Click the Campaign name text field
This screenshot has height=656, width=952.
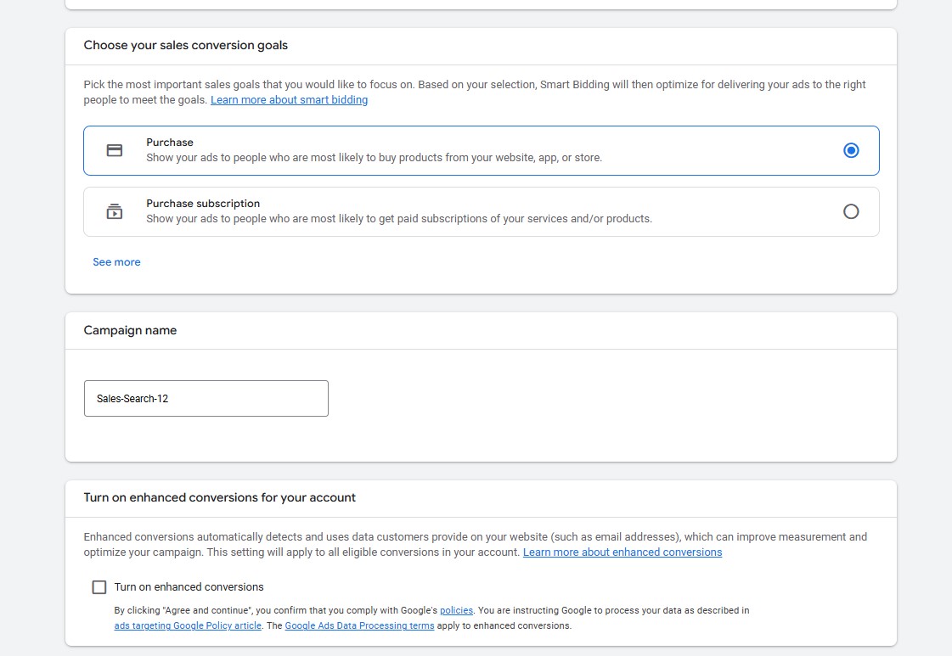tap(206, 398)
